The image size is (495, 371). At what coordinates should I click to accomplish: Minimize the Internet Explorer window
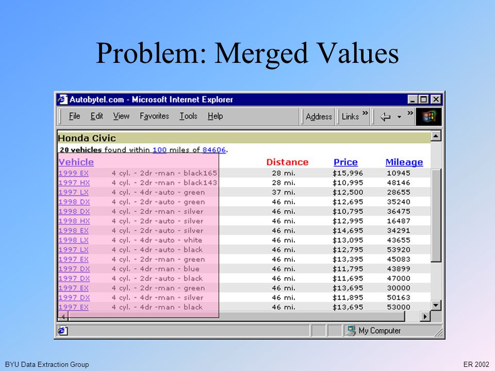(x=412, y=99)
